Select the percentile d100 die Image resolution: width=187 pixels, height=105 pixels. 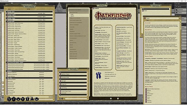click(x=36, y=99)
